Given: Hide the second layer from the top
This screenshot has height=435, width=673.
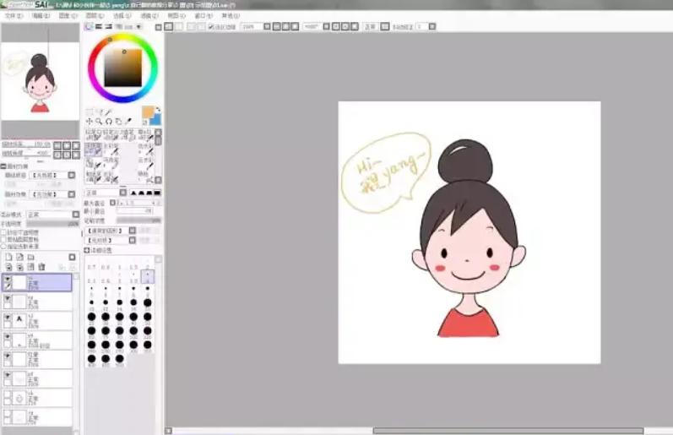Looking at the screenshot, I should (x=8, y=297).
